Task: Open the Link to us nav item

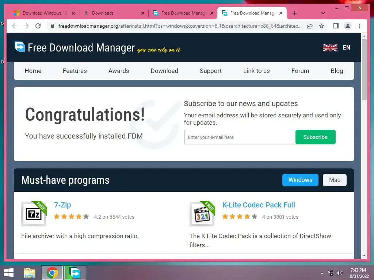Action: click(x=256, y=71)
